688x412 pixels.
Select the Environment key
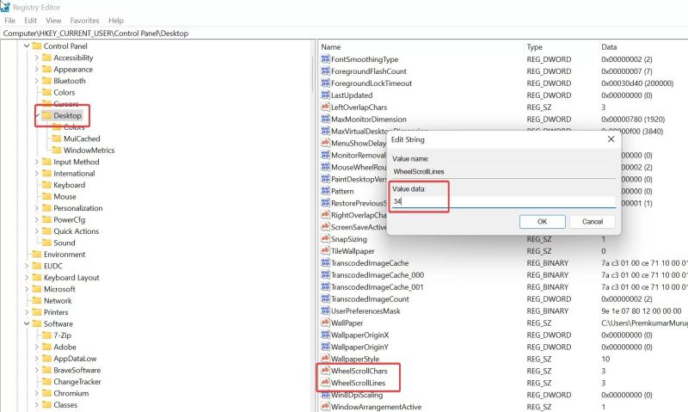[64, 254]
